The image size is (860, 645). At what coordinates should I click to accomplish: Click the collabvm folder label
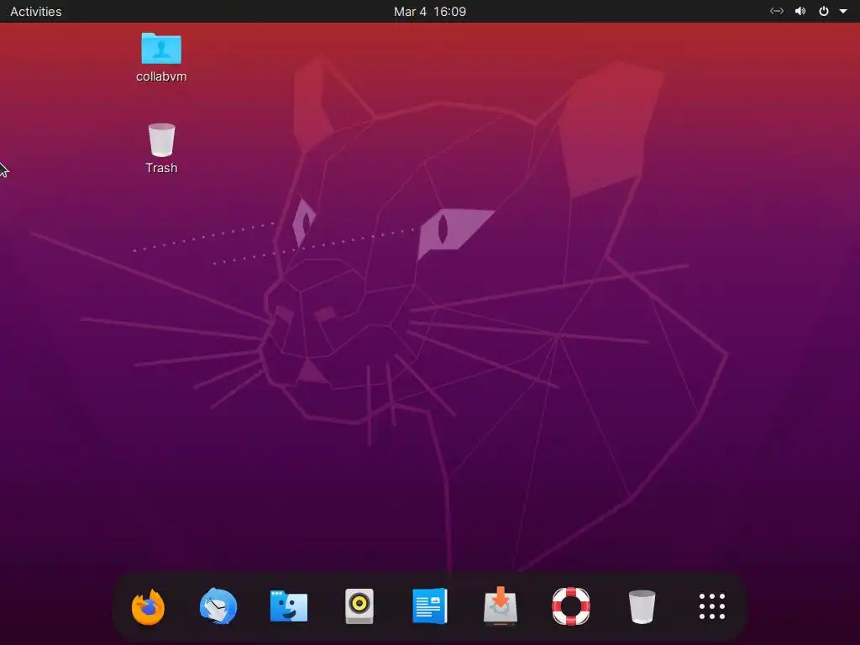161,76
